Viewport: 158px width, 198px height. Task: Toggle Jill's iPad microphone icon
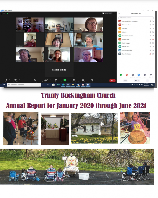coord(150,29)
